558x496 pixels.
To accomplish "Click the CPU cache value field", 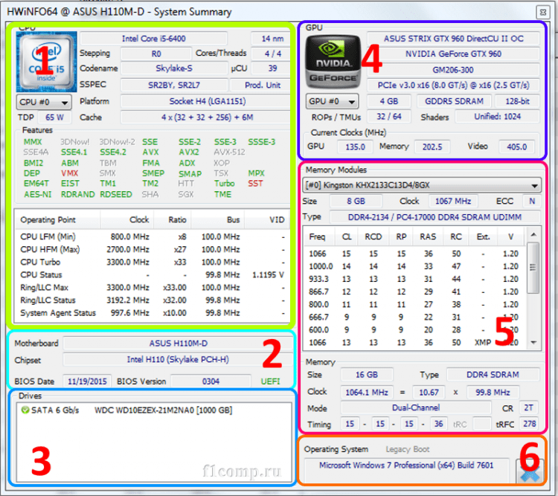I will (x=207, y=117).
